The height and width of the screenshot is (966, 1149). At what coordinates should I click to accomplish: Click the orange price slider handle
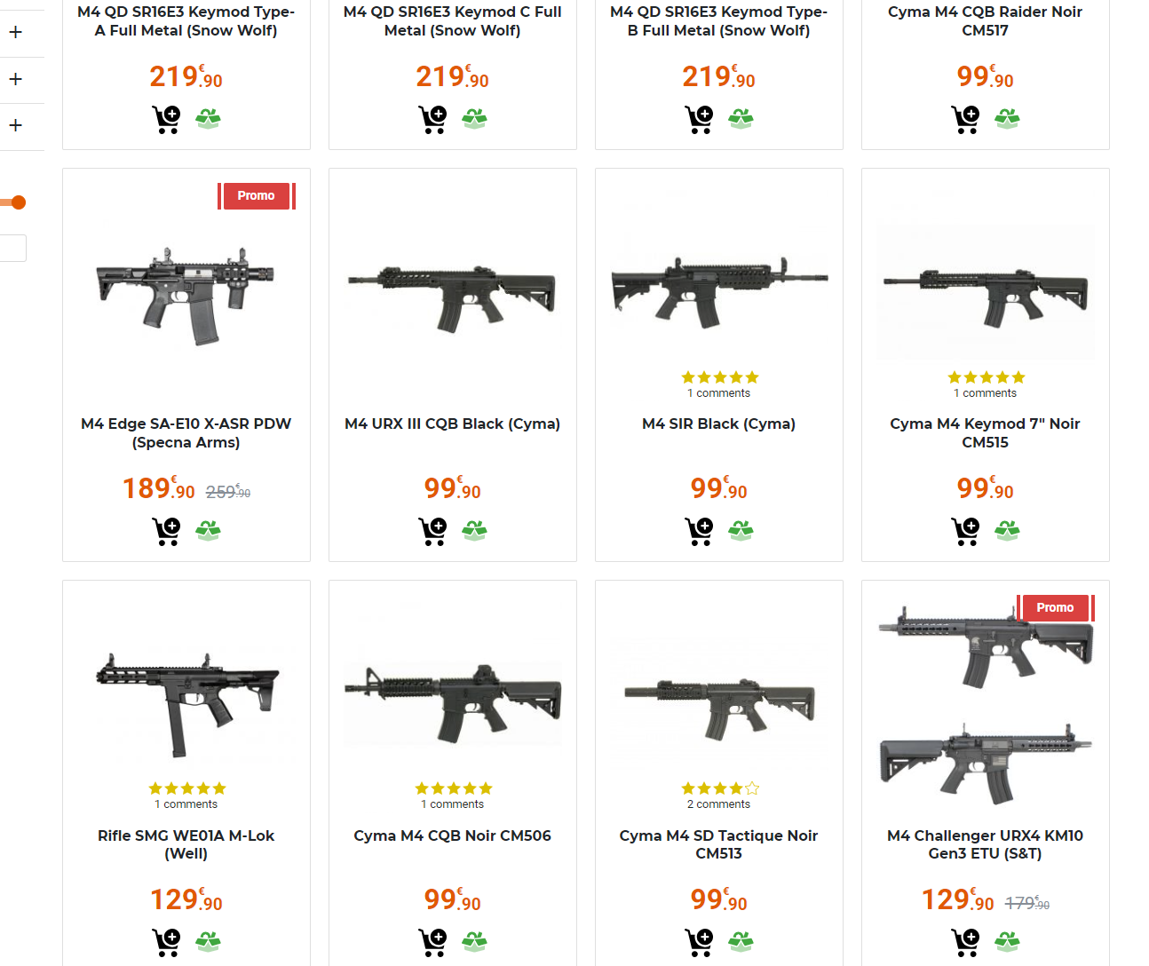click(18, 202)
